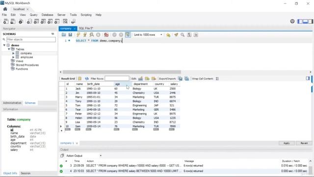Toggle word wrapping in editor

pyautogui.click(x=196, y=35)
